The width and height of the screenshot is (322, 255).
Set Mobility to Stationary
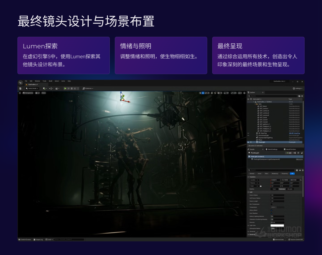coord(282,189)
